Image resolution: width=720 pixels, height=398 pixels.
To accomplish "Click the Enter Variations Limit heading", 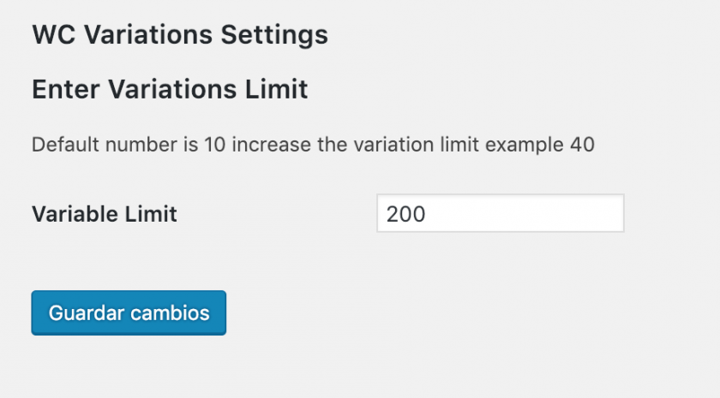I will (x=170, y=89).
